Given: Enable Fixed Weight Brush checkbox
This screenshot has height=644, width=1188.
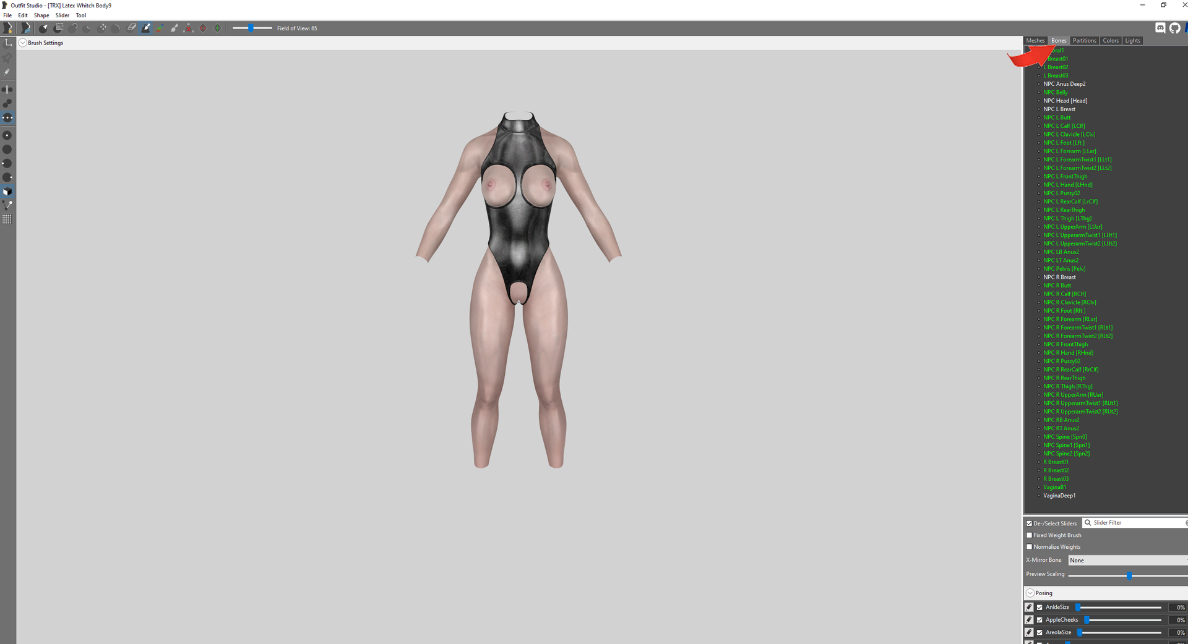Looking at the screenshot, I should coord(1030,535).
